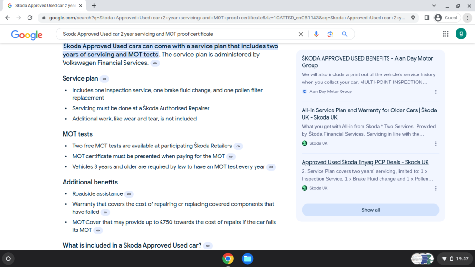Open source link after 'have failed'
This screenshot has width=475, height=267.
coord(105,212)
